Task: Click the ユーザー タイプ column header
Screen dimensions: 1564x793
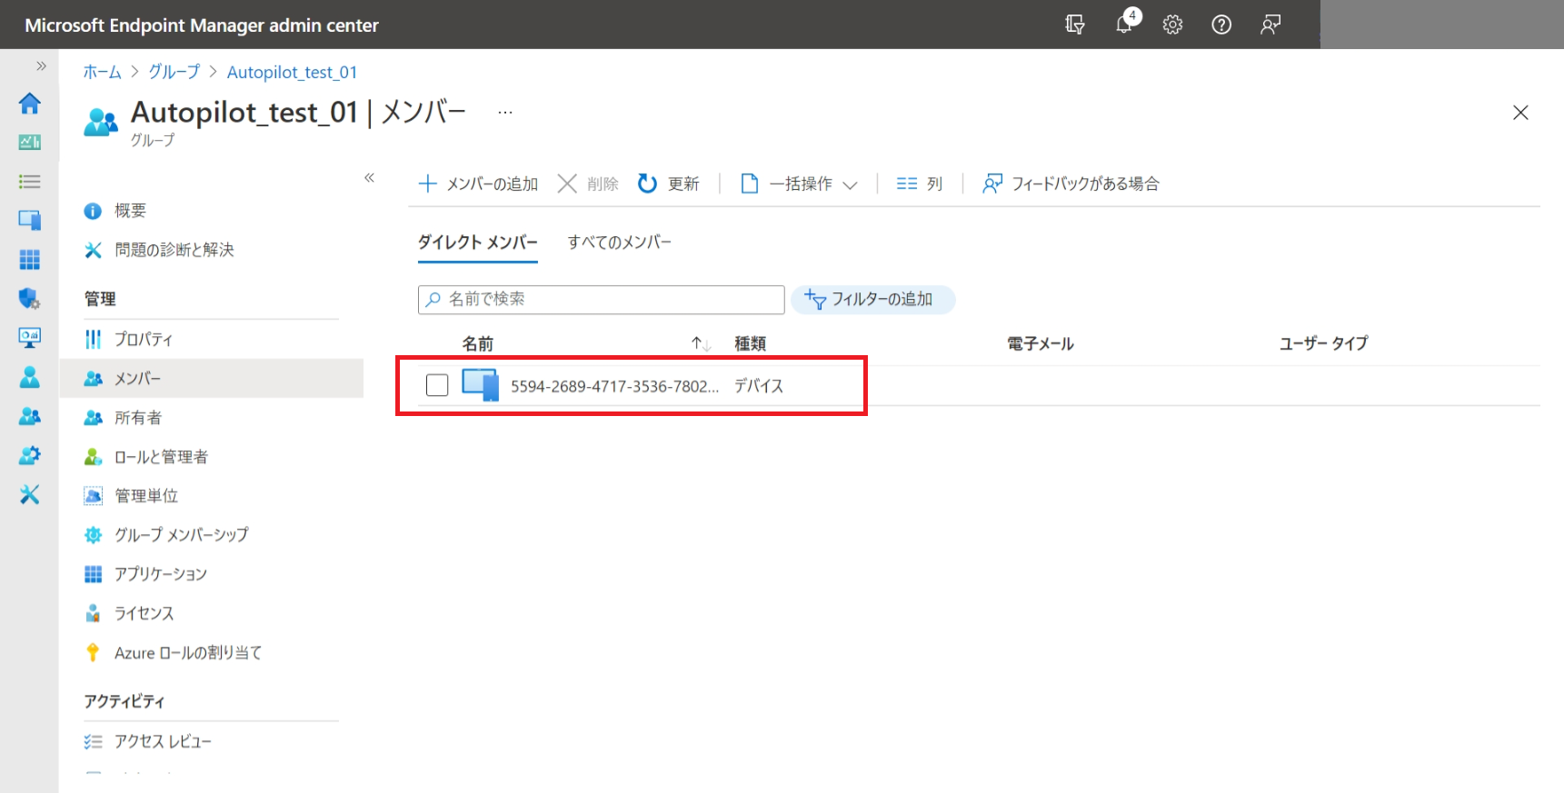Action: [1323, 343]
